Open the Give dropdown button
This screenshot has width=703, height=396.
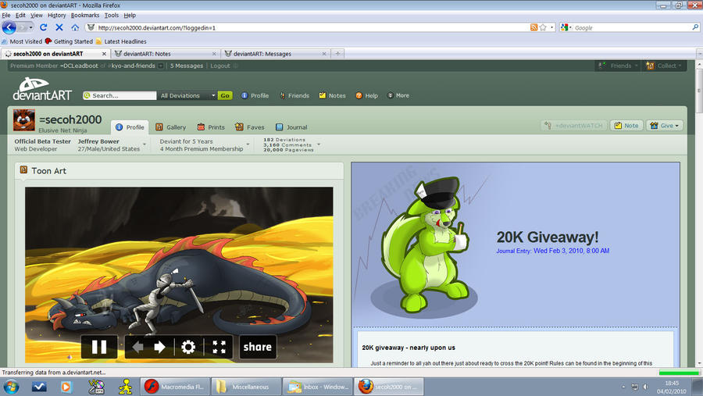pos(665,126)
